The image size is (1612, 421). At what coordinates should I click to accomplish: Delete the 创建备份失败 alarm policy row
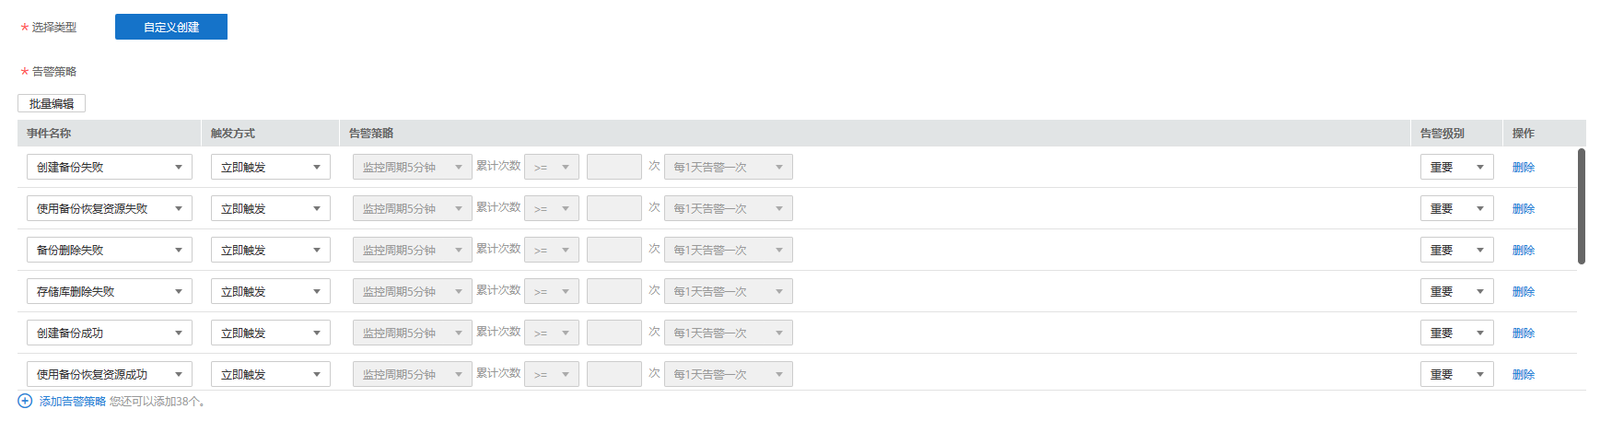[1524, 167]
